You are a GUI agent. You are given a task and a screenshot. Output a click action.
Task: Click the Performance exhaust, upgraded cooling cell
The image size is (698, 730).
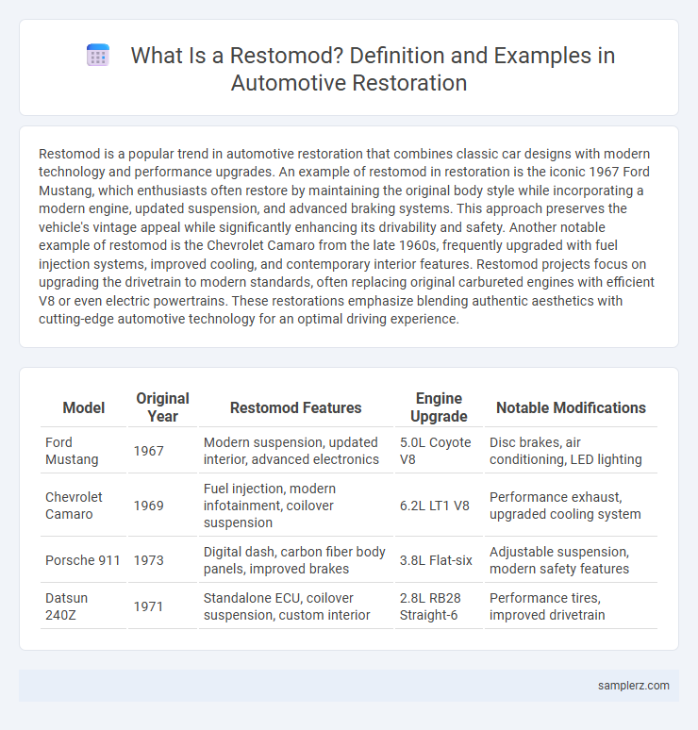click(571, 506)
